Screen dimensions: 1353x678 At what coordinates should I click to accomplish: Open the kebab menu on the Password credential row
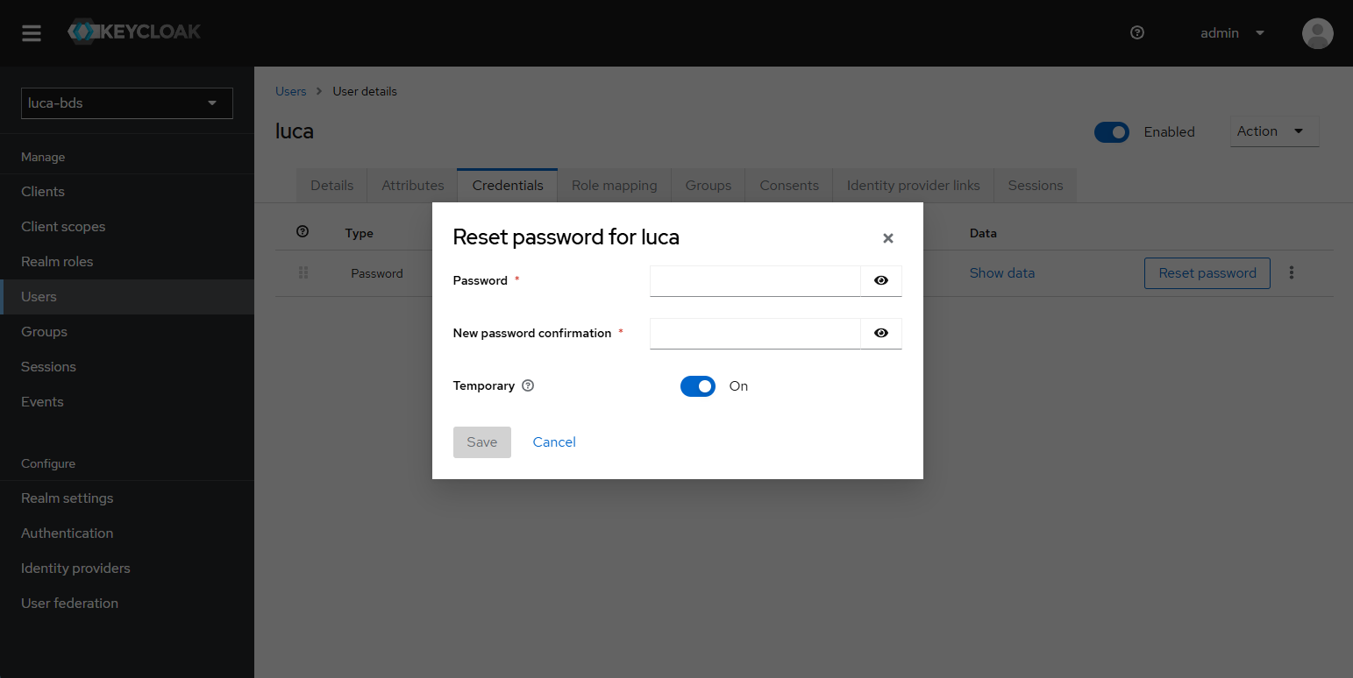1292,272
